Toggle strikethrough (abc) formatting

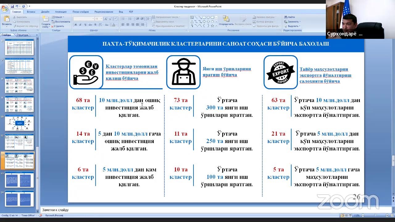click(90, 25)
